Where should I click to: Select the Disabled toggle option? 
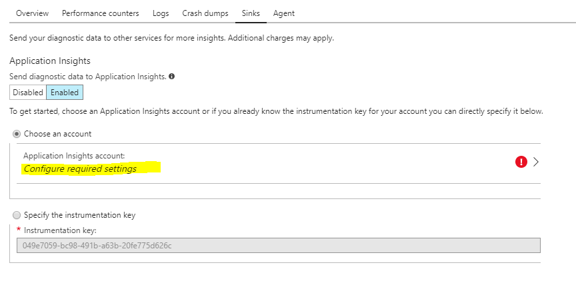[x=28, y=93]
